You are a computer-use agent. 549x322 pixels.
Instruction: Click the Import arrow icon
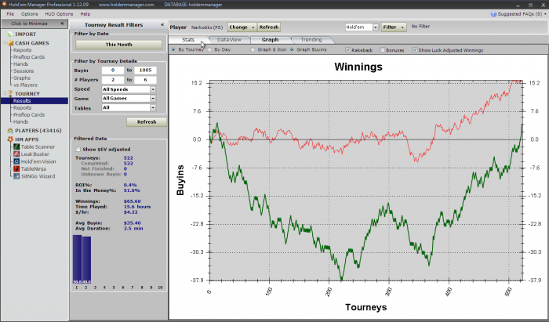pyautogui.click(x=9, y=34)
